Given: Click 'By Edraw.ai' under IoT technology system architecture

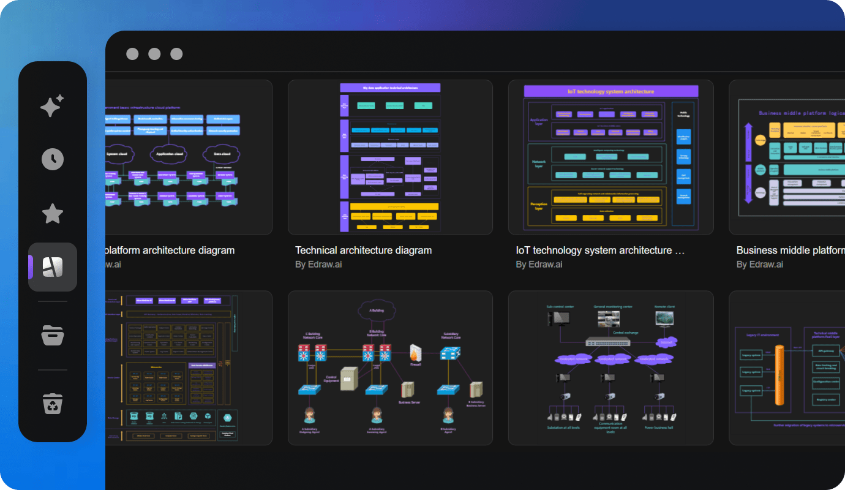Looking at the screenshot, I should point(539,265).
